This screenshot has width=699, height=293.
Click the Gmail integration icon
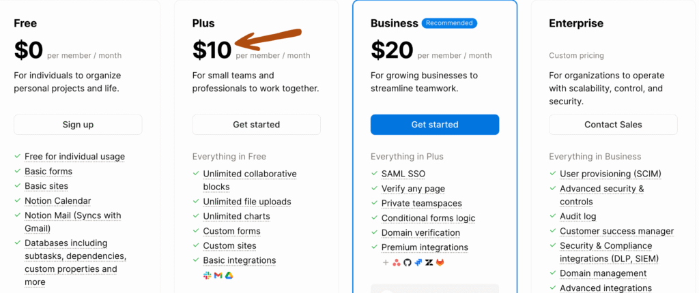(218, 275)
